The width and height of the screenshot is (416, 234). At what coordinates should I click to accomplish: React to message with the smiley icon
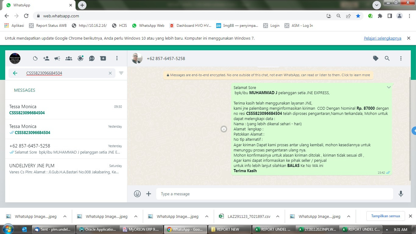pyautogui.click(x=224, y=129)
